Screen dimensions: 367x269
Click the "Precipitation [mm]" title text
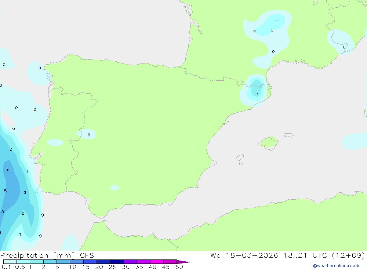[37, 255]
